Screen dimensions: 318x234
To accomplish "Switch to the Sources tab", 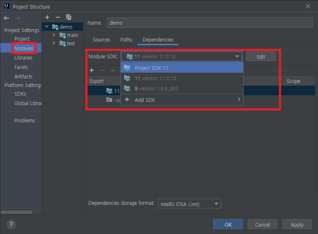I will (101, 40).
